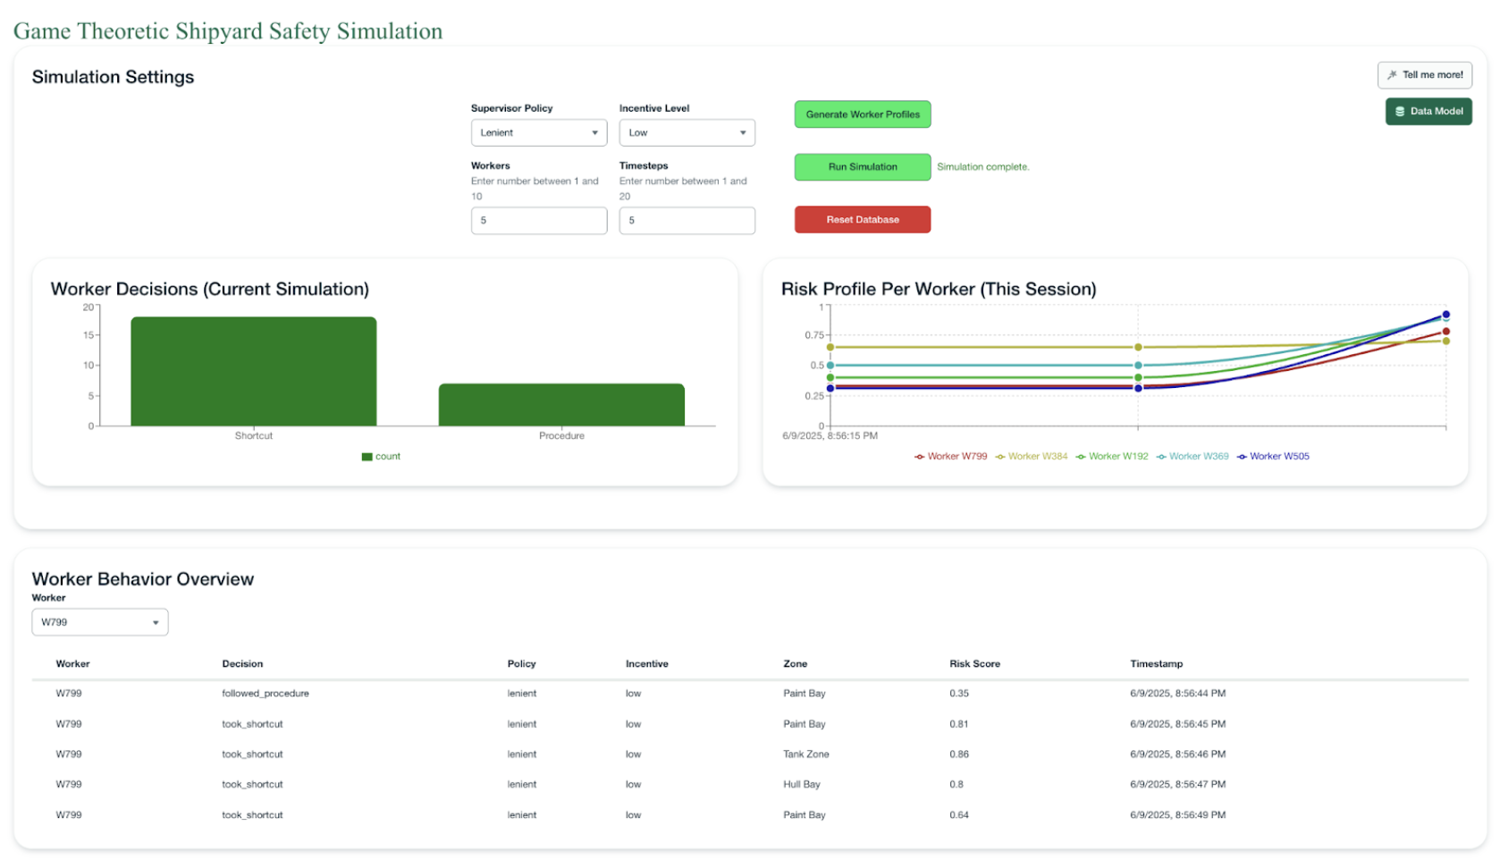1500x860 pixels.
Task: Click the Shortcut bar in chart
Action: (253, 372)
